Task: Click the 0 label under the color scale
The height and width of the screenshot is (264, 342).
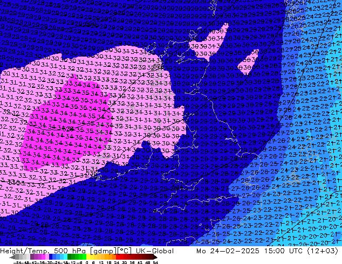Action: point(87,262)
